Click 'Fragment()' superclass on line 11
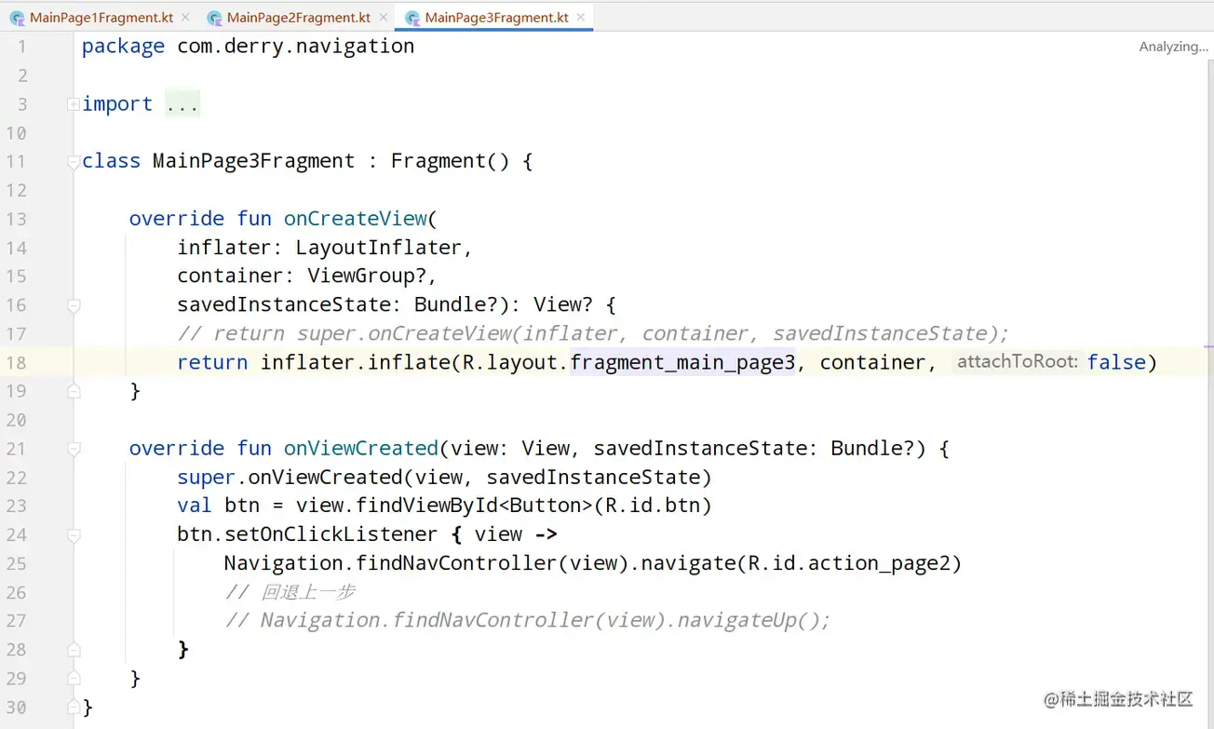This screenshot has width=1214, height=729. click(x=451, y=161)
